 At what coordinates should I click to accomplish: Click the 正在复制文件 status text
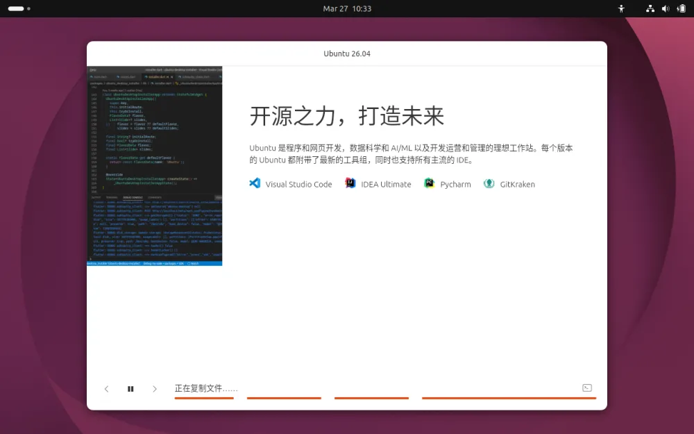[x=206, y=388]
